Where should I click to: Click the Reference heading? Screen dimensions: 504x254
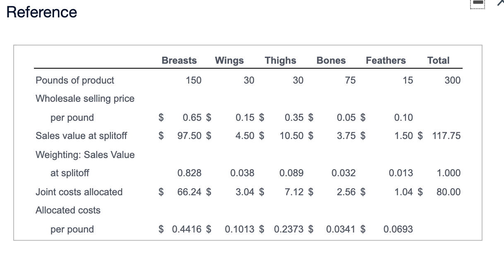coord(41,12)
